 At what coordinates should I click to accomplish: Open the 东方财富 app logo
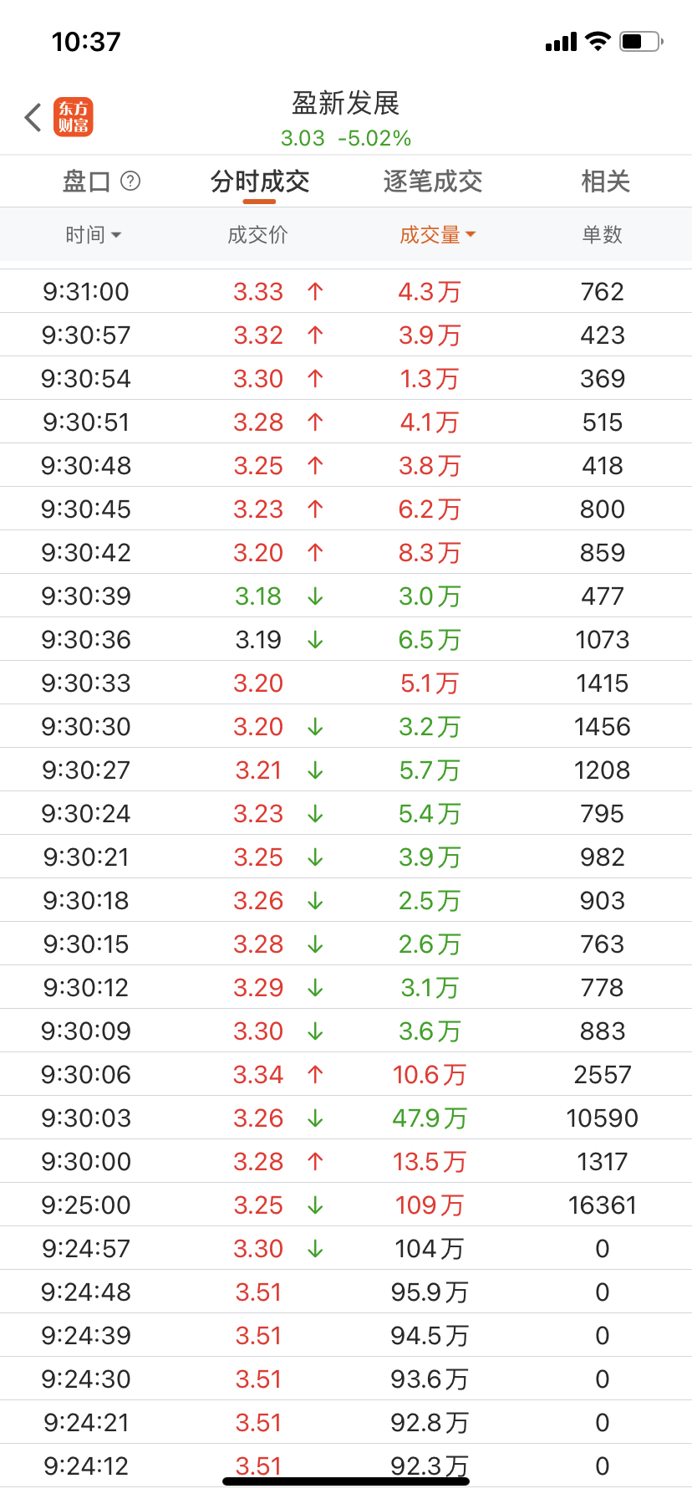[74, 117]
